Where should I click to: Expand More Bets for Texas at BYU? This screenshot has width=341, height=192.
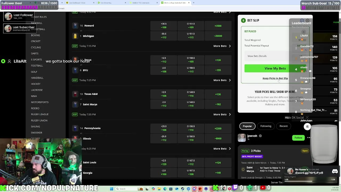click(x=222, y=80)
